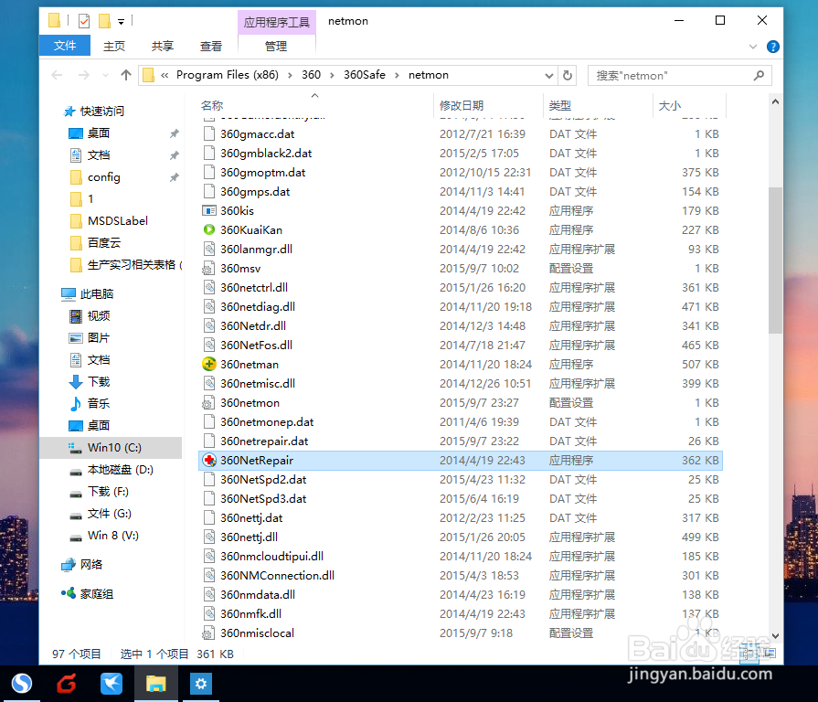Select 家庭组 in navigation pane
Image resolution: width=818 pixels, height=702 pixels.
(97, 593)
